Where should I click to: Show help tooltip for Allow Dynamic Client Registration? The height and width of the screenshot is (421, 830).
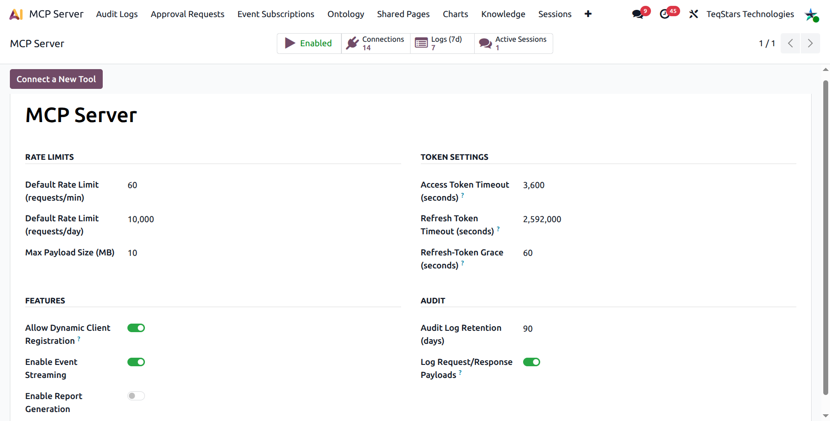(79, 338)
